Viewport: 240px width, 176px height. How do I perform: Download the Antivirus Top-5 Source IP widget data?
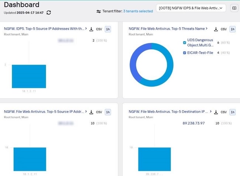(91, 112)
